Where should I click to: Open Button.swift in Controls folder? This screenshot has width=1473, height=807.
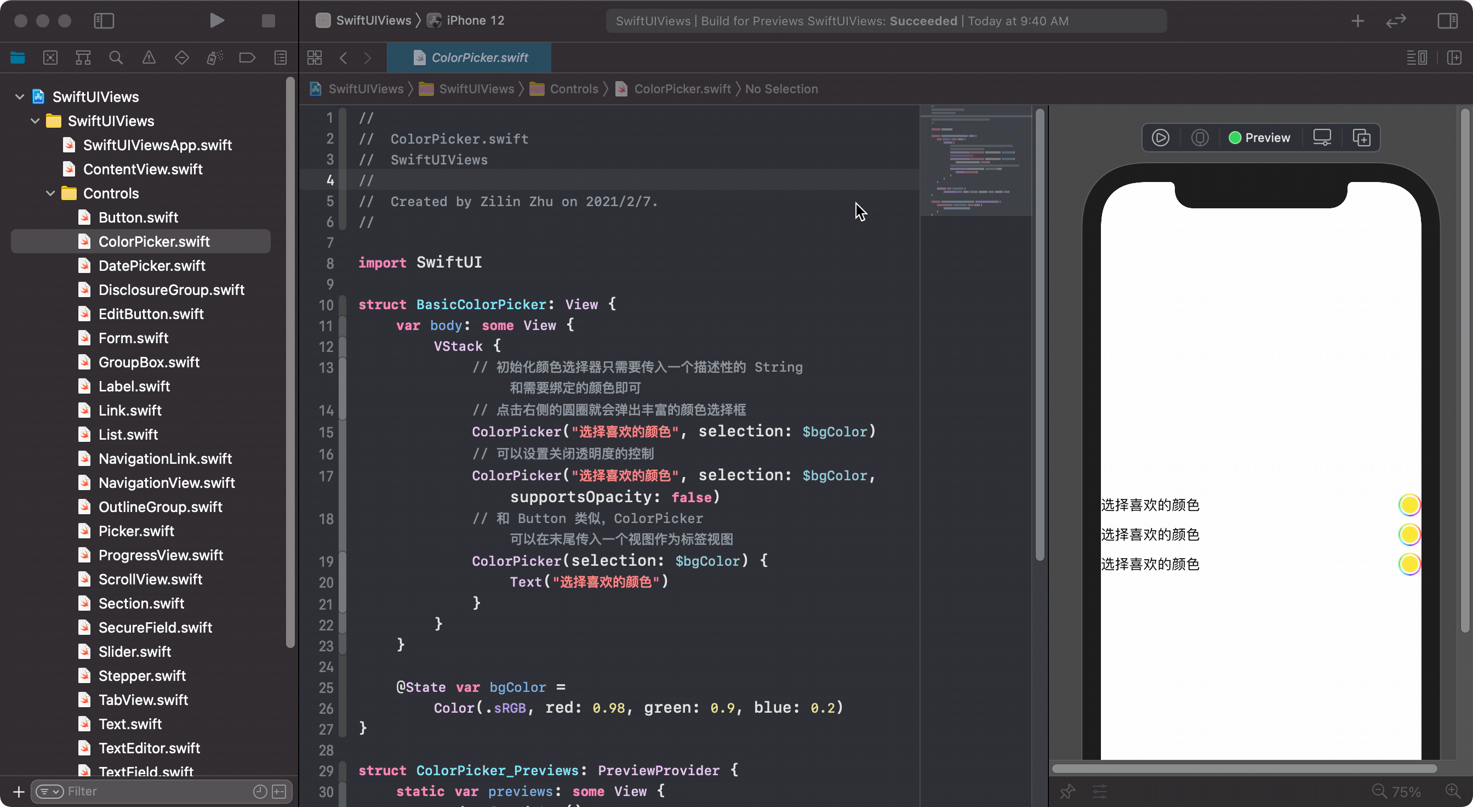tap(138, 217)
